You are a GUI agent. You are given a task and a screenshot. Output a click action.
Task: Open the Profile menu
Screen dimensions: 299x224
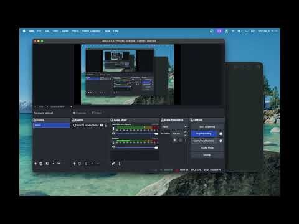tap(75, 31)
